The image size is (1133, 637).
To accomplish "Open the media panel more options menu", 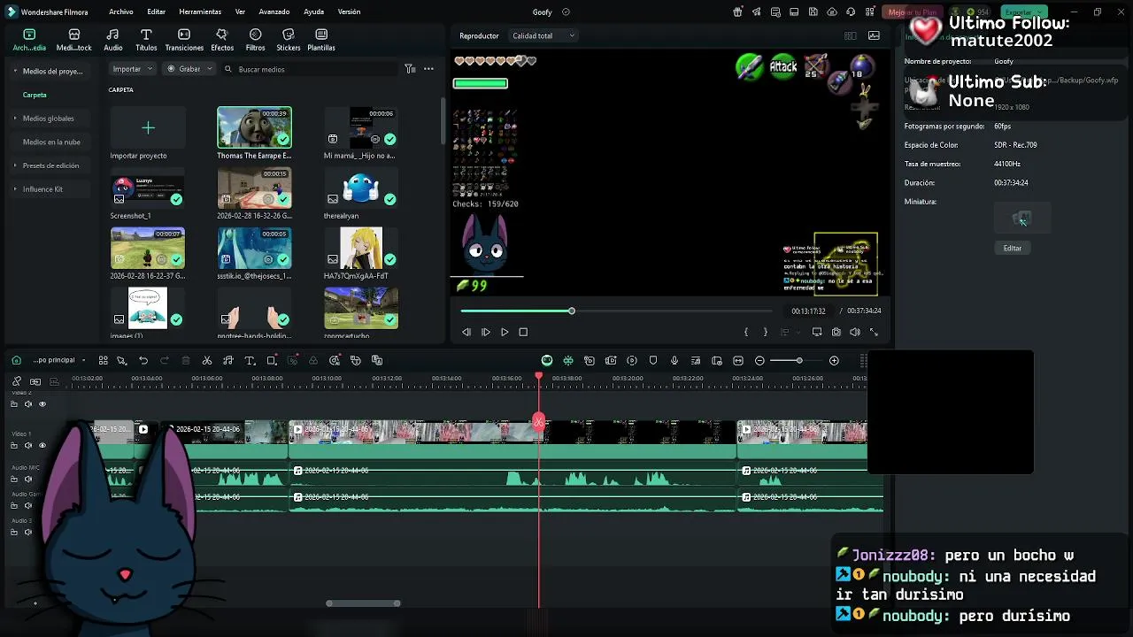I will 428,68.
